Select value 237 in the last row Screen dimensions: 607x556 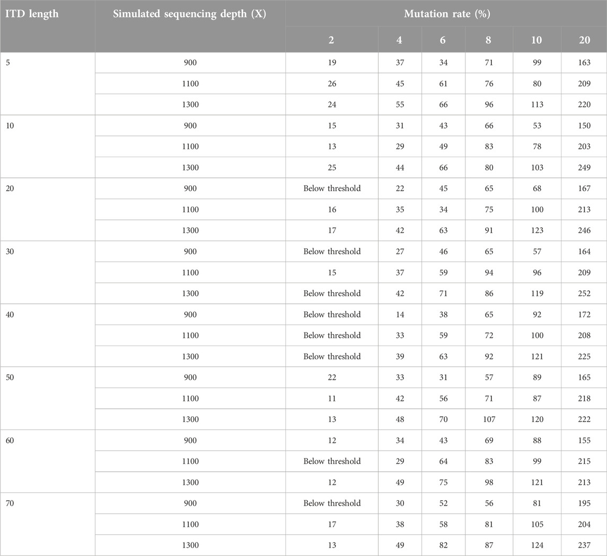click(584, 545)
